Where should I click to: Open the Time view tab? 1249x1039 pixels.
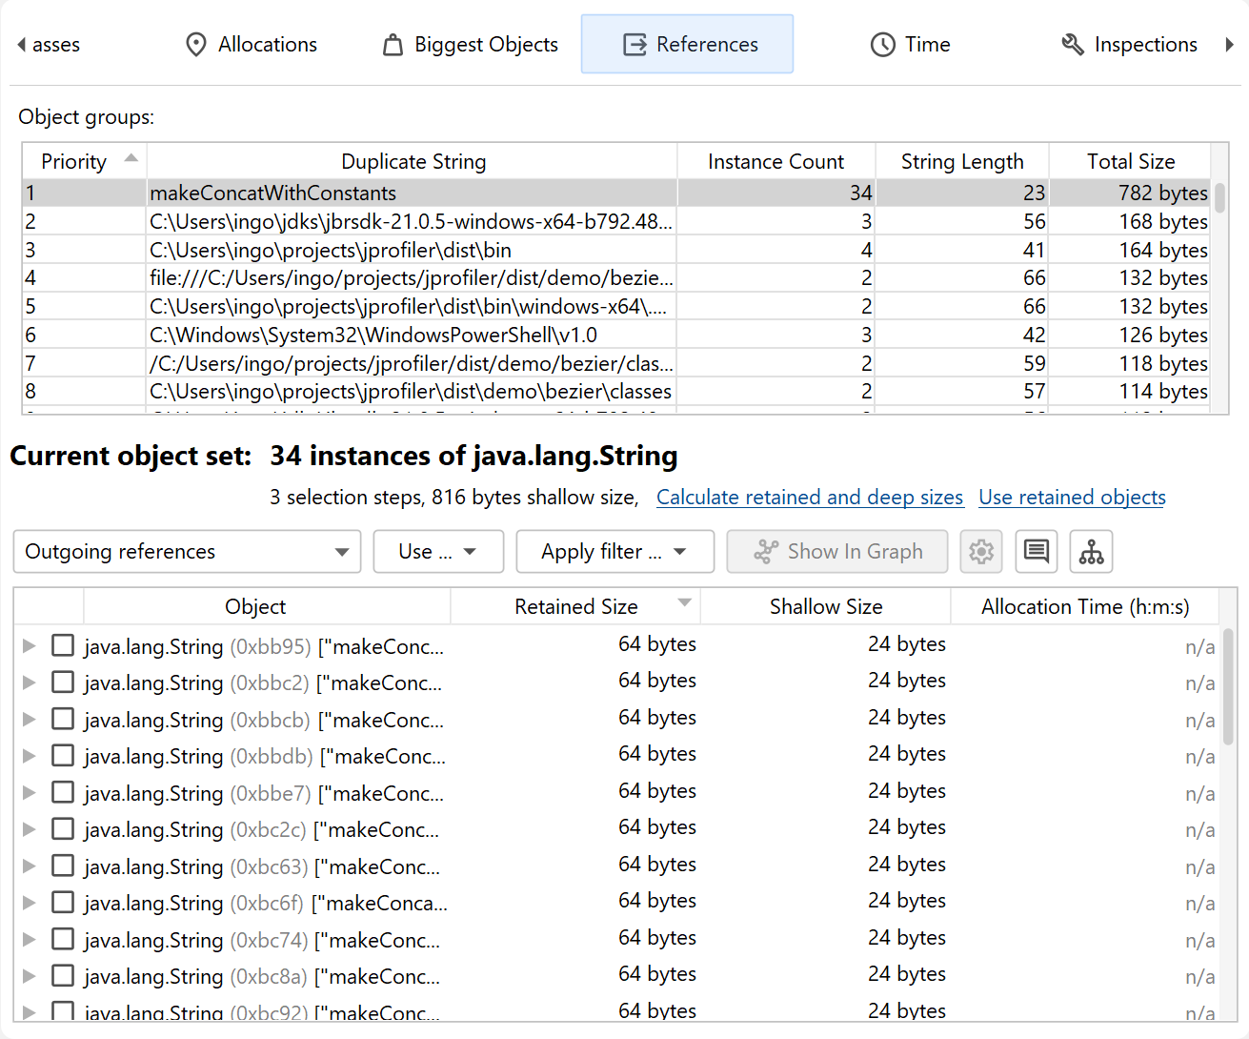910,45
